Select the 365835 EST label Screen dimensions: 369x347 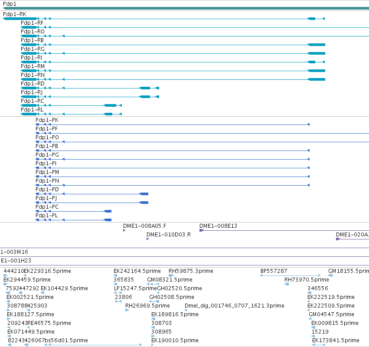click(x=124, y=280)
